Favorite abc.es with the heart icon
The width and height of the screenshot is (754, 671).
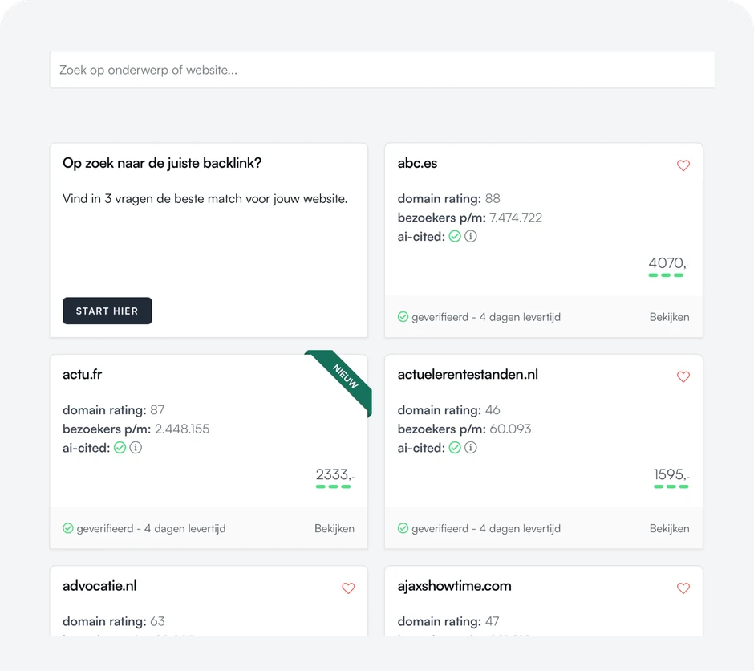pyautogui.click(x=683, y=165)
